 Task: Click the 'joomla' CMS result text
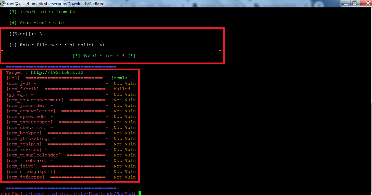(x=119, y=78)
